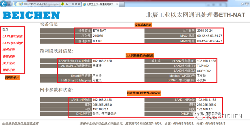Open the shield icon dropdown arrow
Image resolution: width=250 pixels, height=127 pixels.
[18, 4]
